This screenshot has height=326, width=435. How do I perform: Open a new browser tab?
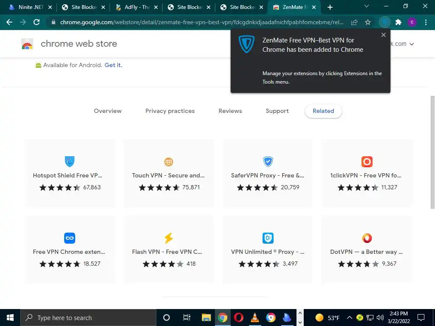click(x=330, y=7)
